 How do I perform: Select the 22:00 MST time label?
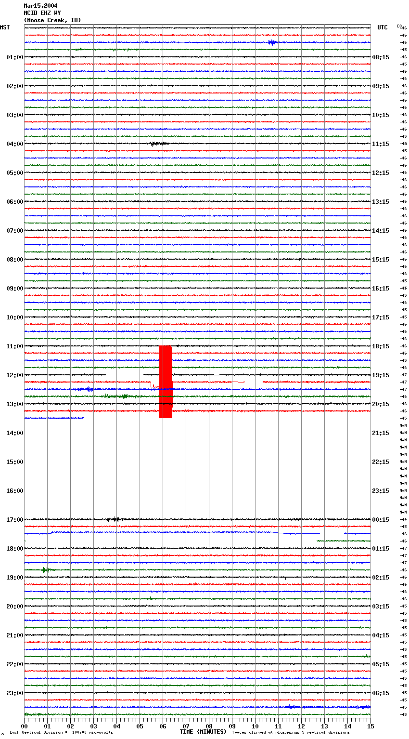coord(15,664)
